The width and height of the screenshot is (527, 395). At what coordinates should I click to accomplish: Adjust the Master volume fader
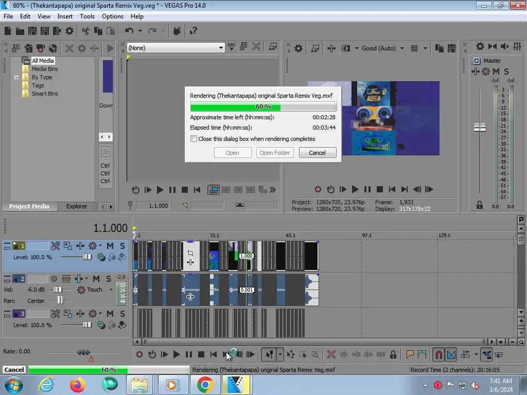click(480, 128)
